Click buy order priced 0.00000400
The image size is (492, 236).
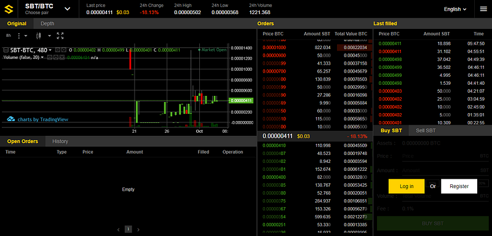pos(315,178)
